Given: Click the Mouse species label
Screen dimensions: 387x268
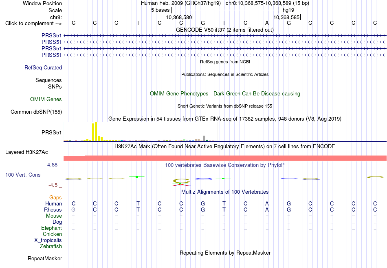Looking at the screenshot, I should pyautogui.click(x=54, y=216).
